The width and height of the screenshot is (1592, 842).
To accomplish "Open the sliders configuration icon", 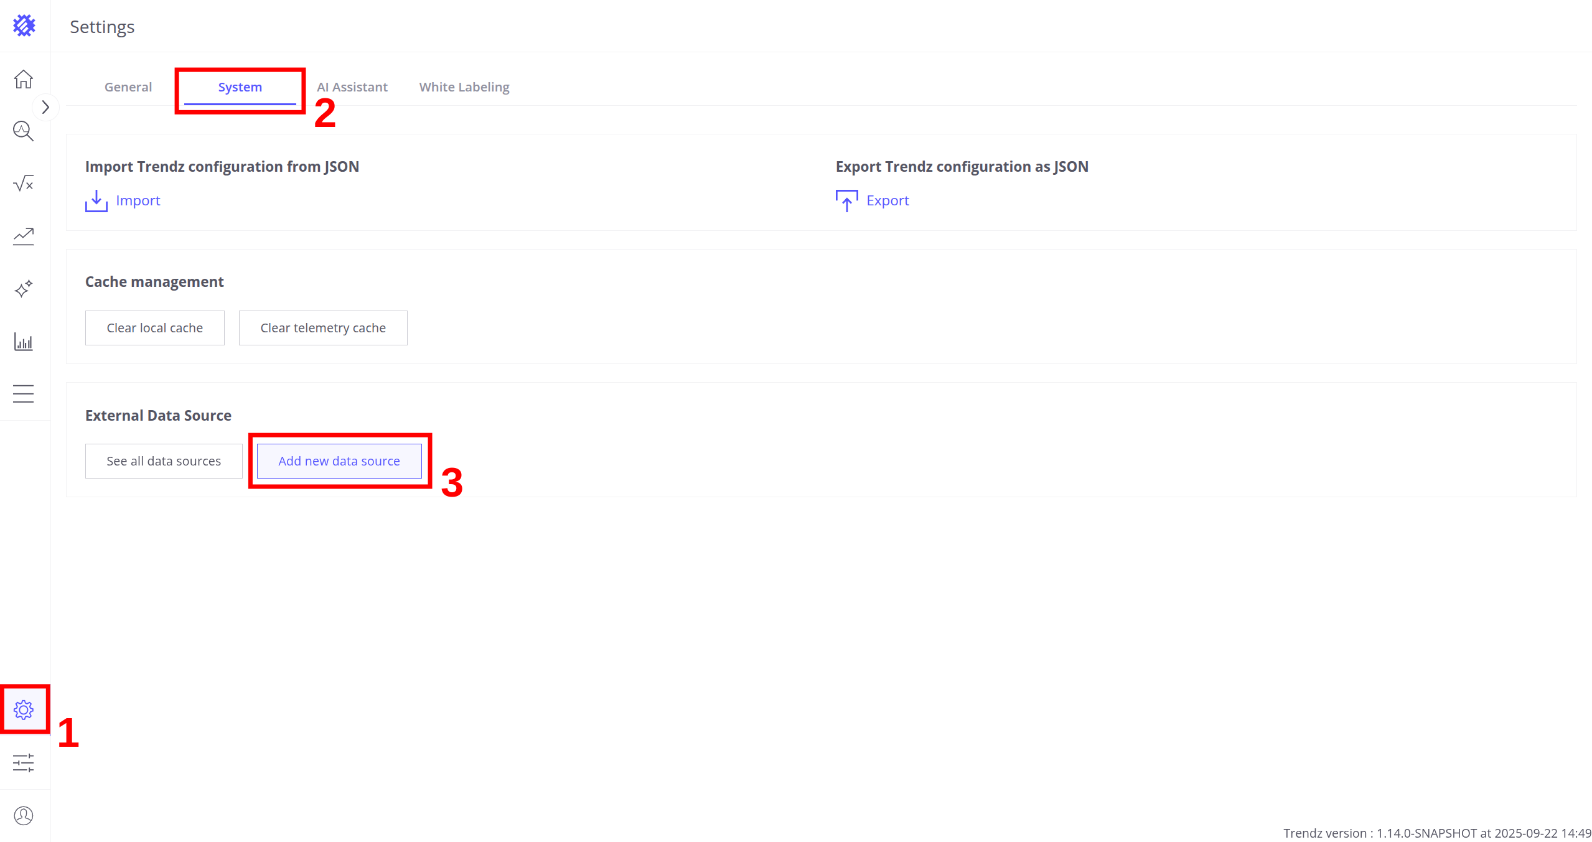I will 24,763.
